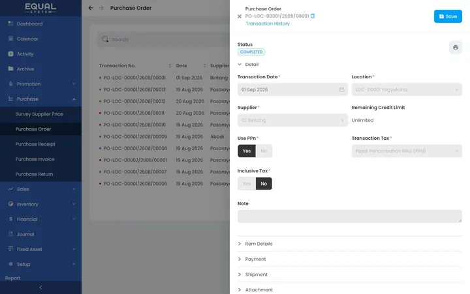The image size is (470, 294).
Task: Expand the Financial menu chevron
Action: click(74, 219)
